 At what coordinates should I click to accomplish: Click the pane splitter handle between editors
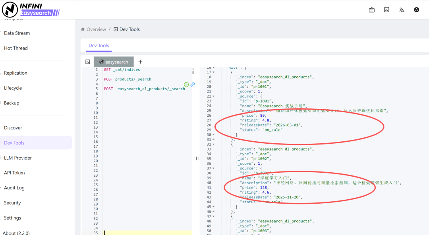(x=197, y=158)
